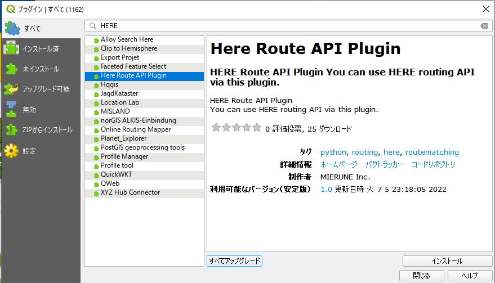
Task: Click the puzzle icon beside XYZ Hub Connector
Action: click(96, 193)
